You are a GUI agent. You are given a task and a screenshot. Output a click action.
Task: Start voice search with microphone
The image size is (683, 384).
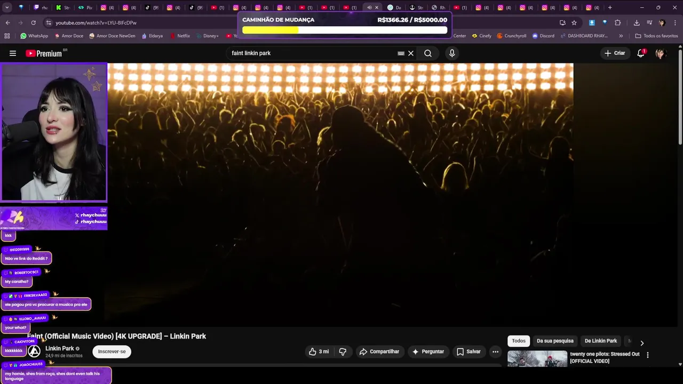click(452, 53)
